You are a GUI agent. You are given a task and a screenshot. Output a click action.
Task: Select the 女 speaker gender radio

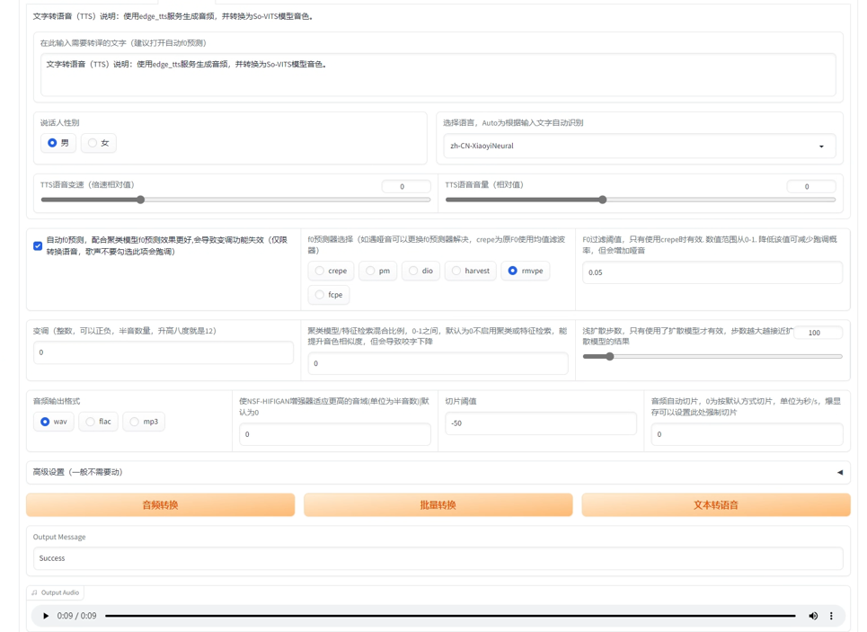[99, 143]
